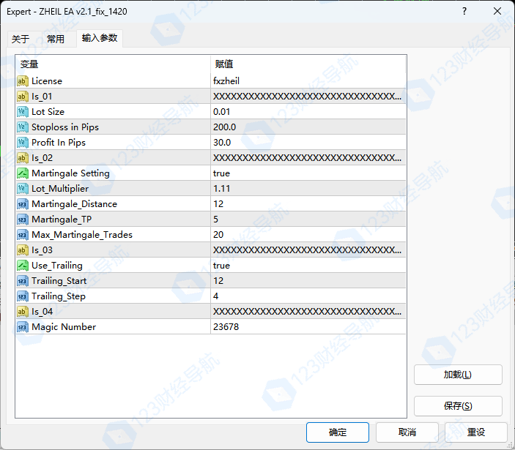Click the Martingale_Distance label
Screen dimensions: 515x450
click(74, 204)
